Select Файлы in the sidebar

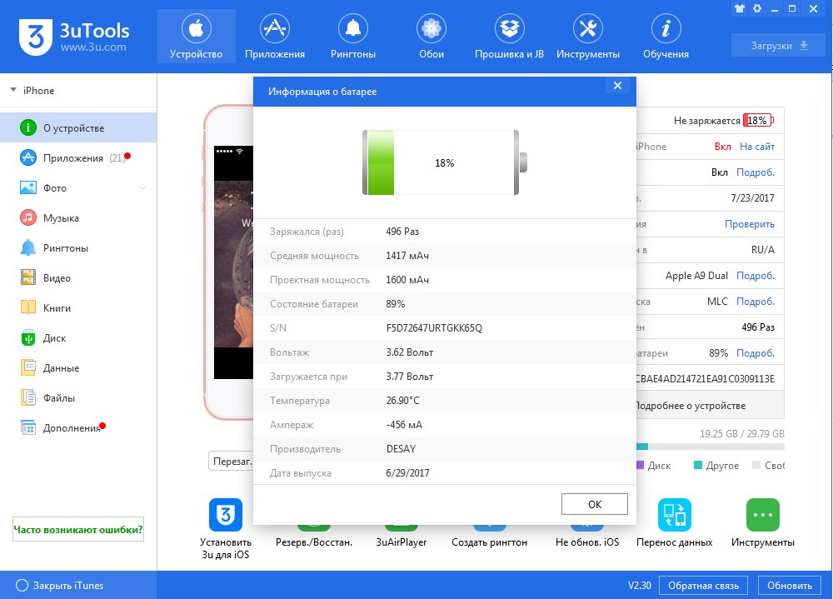click(78, 398)
